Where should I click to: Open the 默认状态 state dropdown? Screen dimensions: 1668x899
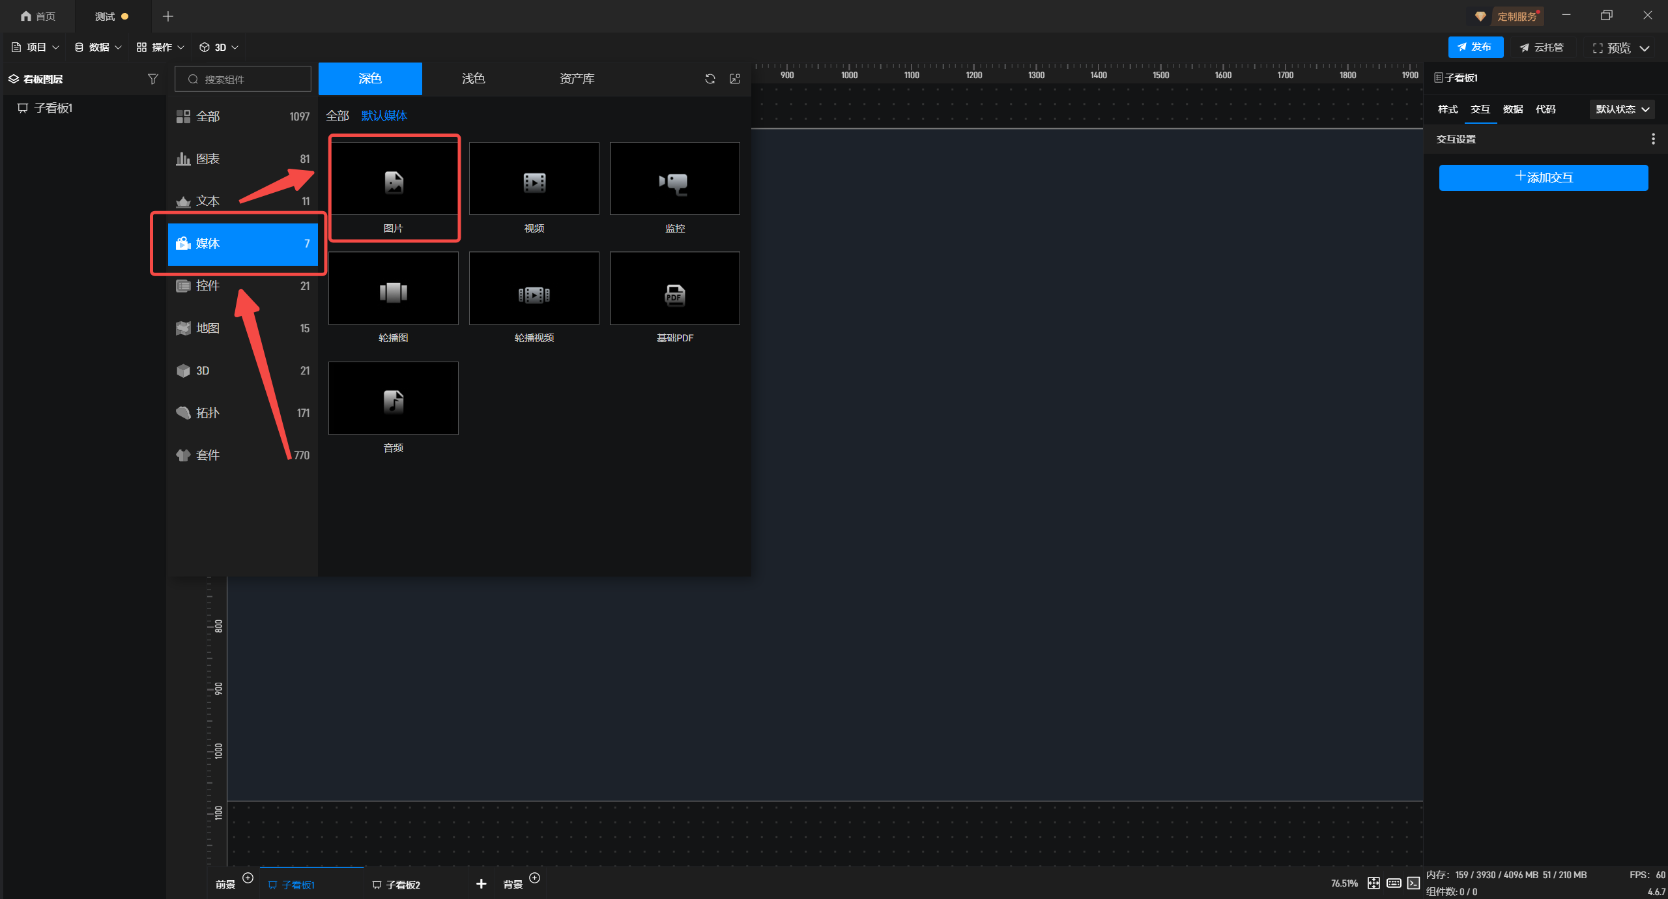pyautogui.click(x=1622, y=109)
